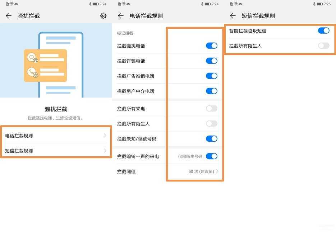Go back from the 骚扰拦截 screen
Image resolution: width=336 pixels, height=232 pixels.
(x=9, y=16)
